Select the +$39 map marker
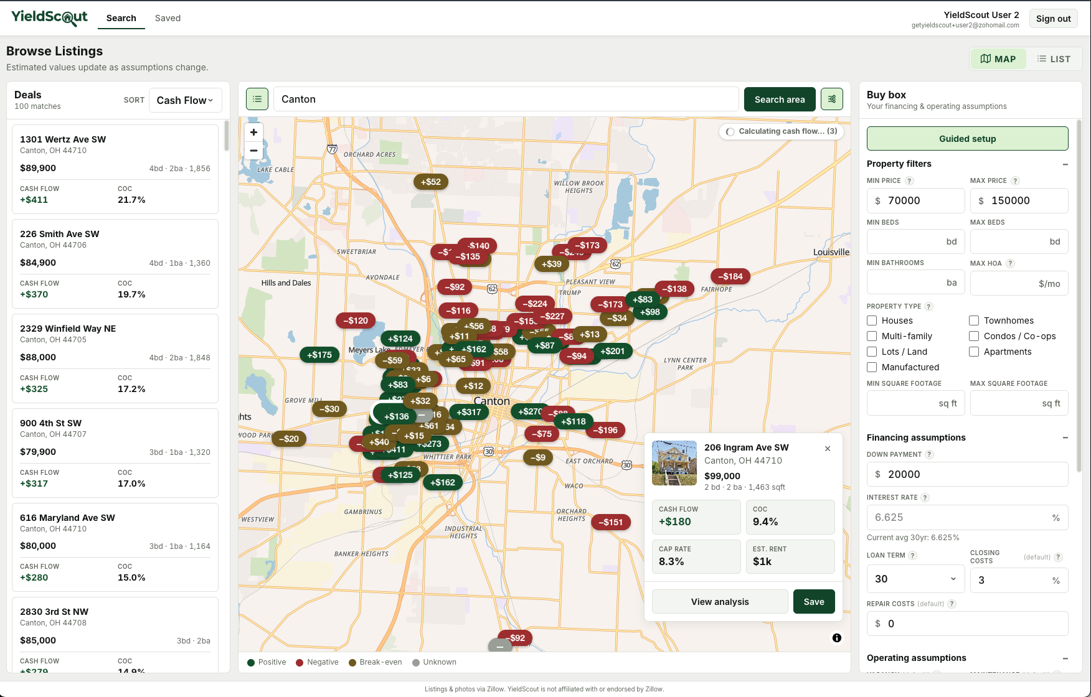 552,264
